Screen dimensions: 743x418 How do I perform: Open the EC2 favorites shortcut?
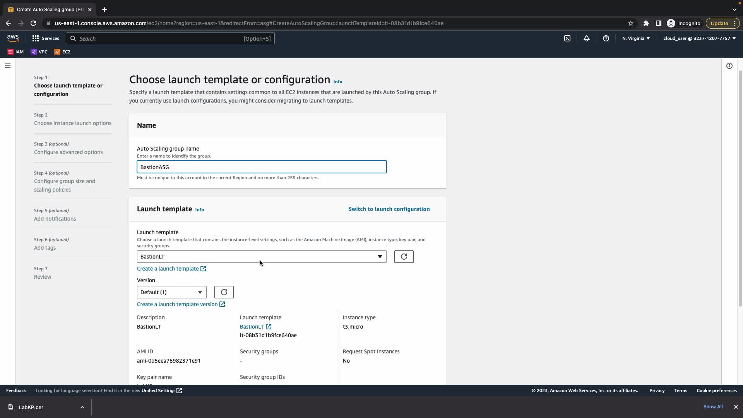click(62, 52)
